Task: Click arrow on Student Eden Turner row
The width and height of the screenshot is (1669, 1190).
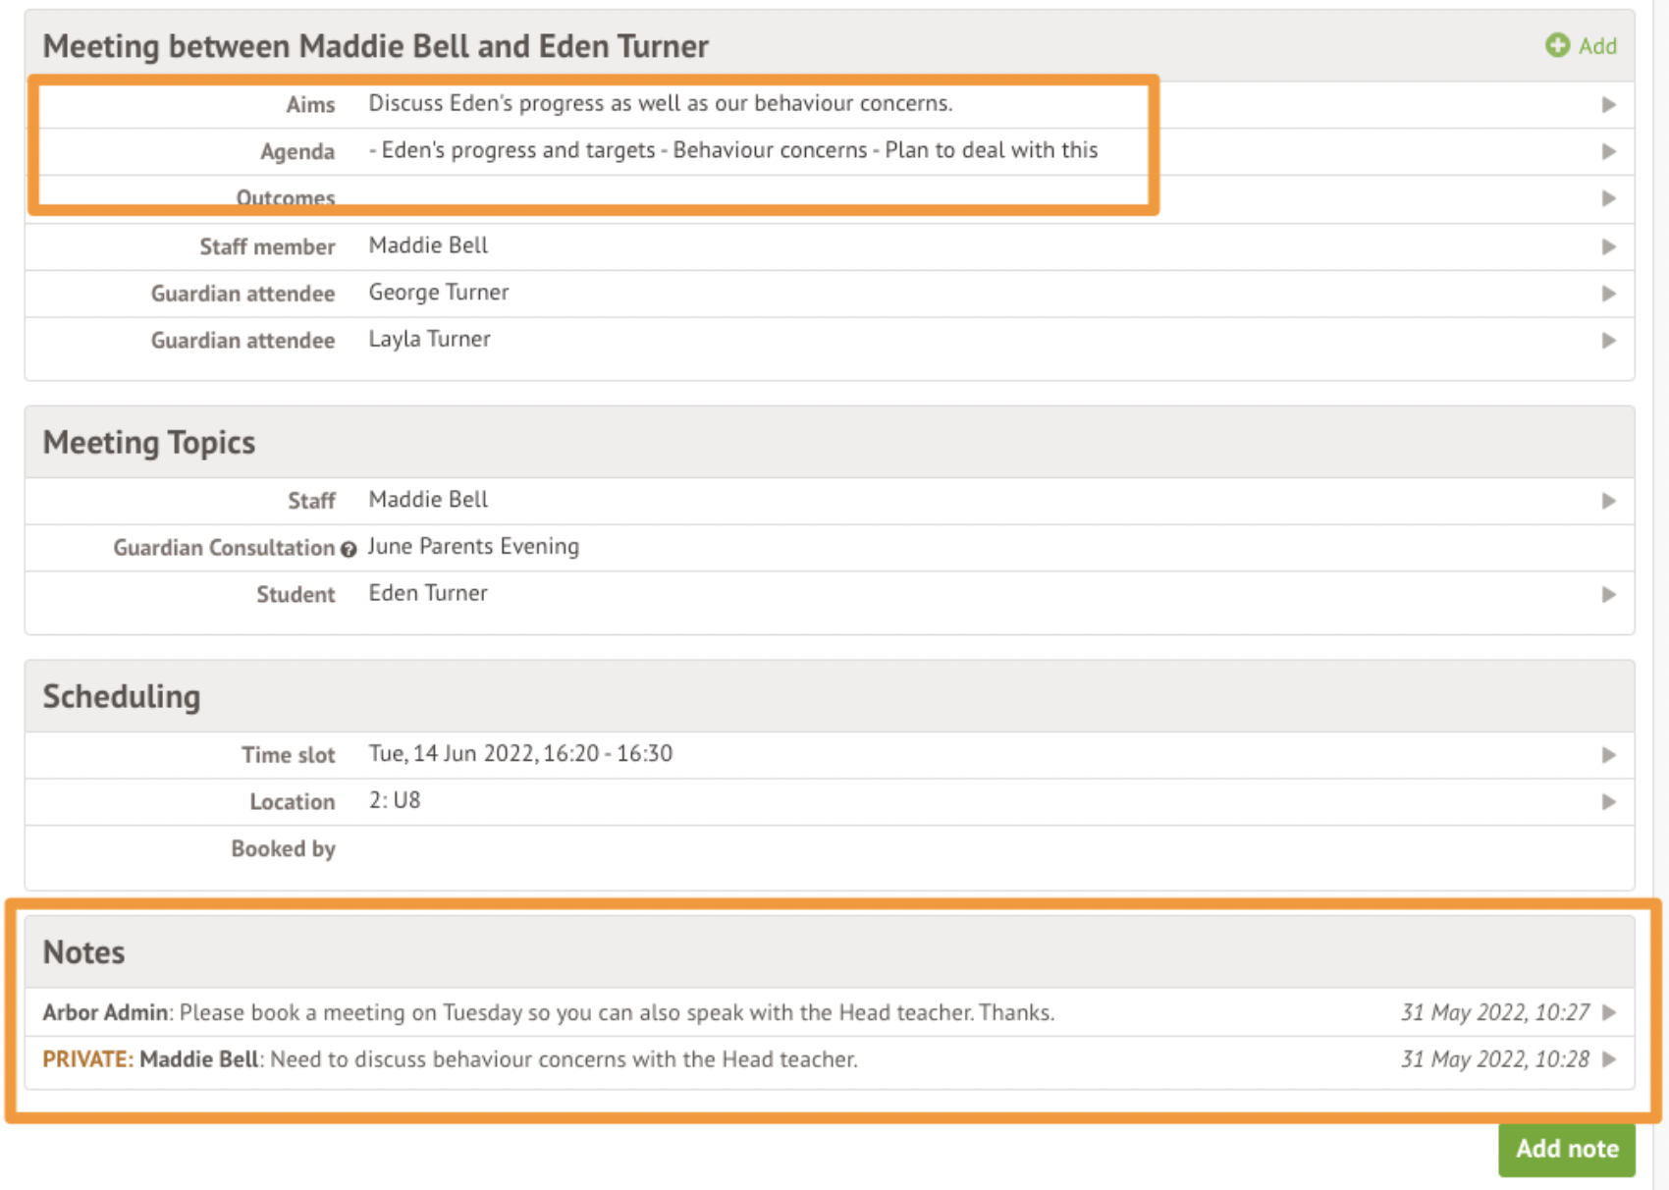Action: (x=1608, y=594)
